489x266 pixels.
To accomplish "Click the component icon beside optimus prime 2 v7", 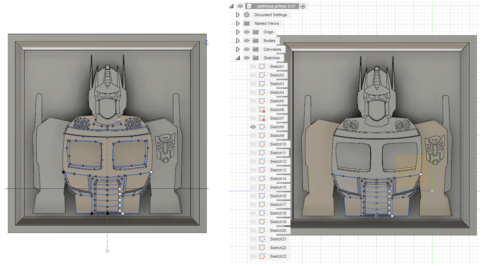I will pos(249,6).
